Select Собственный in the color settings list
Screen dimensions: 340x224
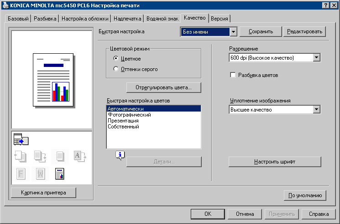click(154, 127)
